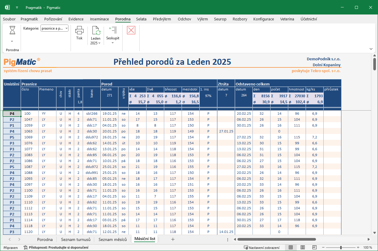This screenshot has width=378, height=251.
Task: Click the Seskupit grouping icon
Action: (x=113, y=30)
